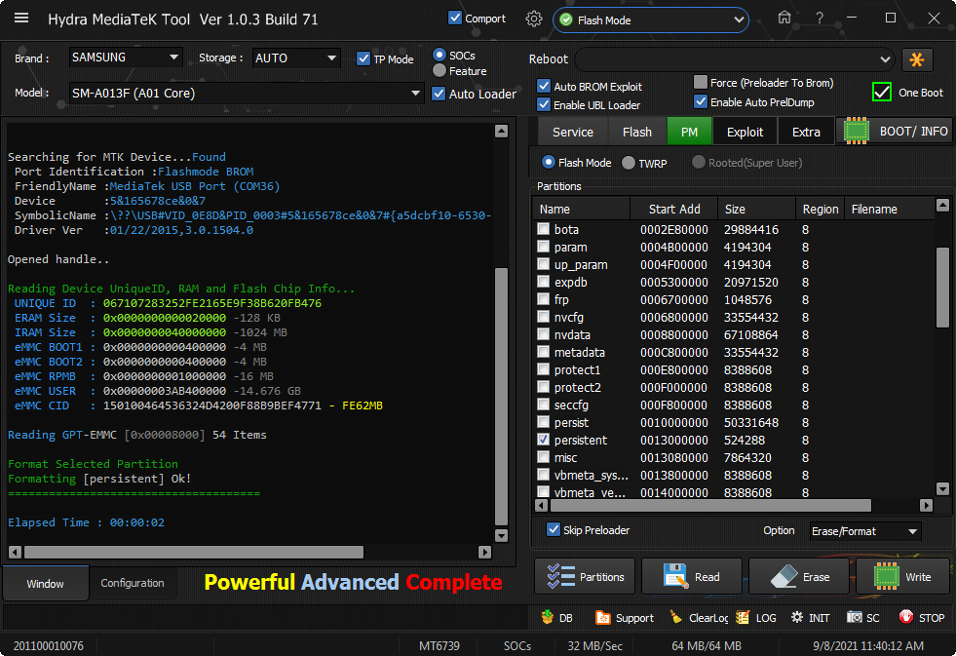The image size is (956, 656).
Task: Open help question mark icon
Action: tap(820, 19)
